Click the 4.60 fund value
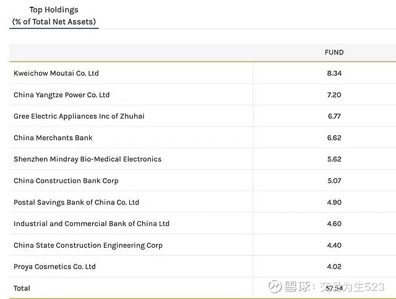The width and height of the screenshot is (396, 299). coord(334,224)
